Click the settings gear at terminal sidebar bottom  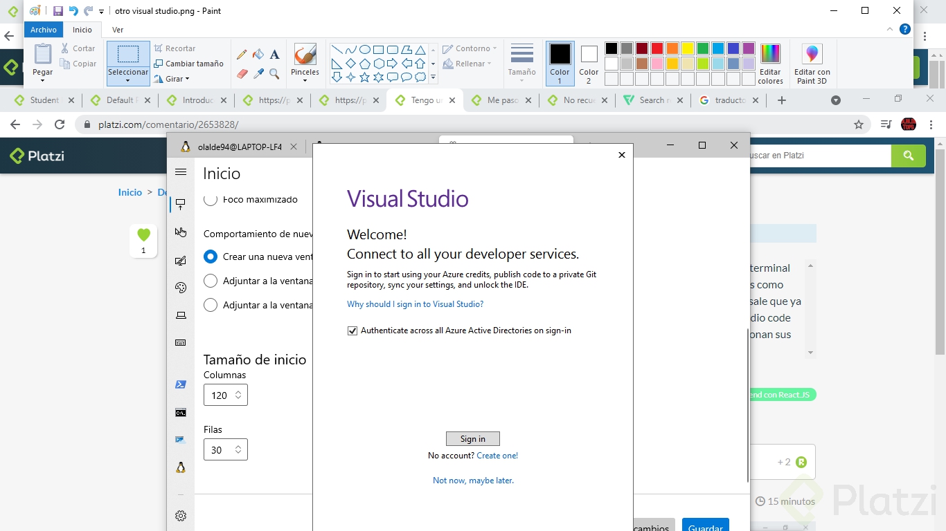tap(181, 516)
